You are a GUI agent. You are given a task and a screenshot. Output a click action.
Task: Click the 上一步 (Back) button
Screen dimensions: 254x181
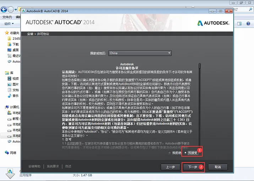tap(171, 167)
